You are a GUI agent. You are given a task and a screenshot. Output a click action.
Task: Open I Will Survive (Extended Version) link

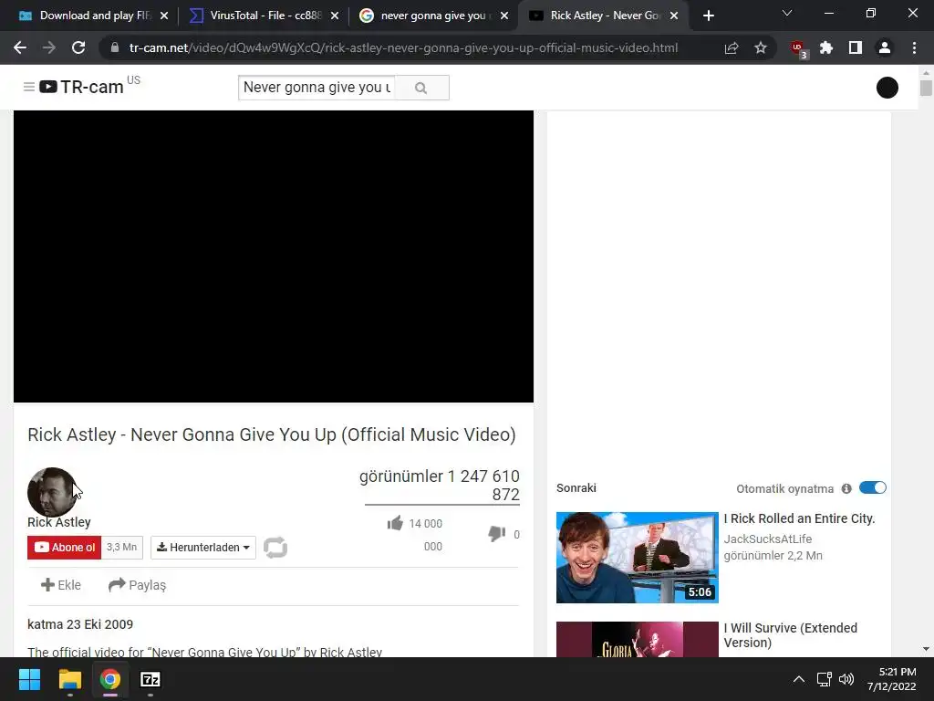(x=791, y=635)
